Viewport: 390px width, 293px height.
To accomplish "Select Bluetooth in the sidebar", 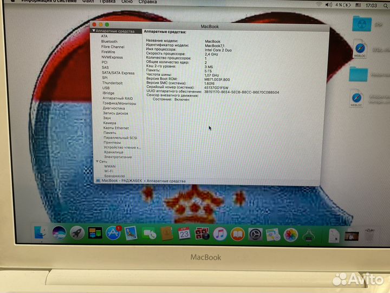I will [109, 41].
